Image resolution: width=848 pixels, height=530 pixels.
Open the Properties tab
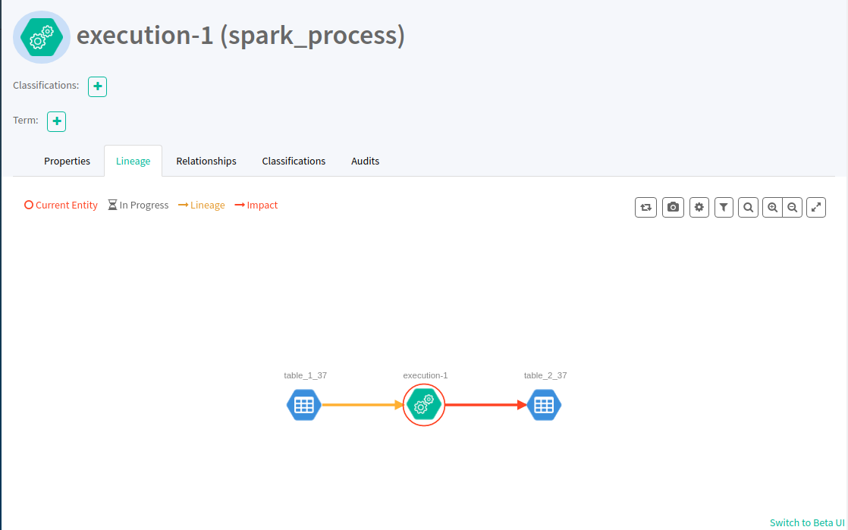coord(67,162)
